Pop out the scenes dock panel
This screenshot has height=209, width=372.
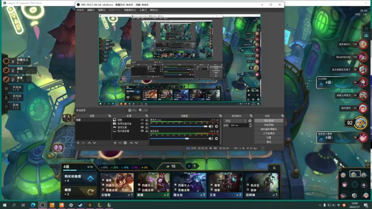coord(110,116)
